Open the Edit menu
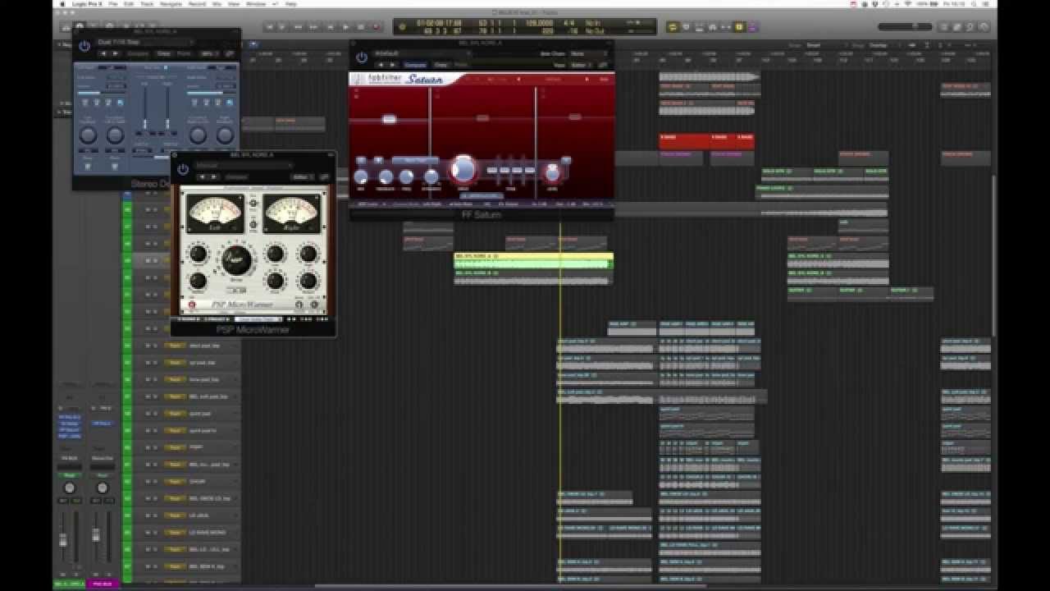 (130, 4)
